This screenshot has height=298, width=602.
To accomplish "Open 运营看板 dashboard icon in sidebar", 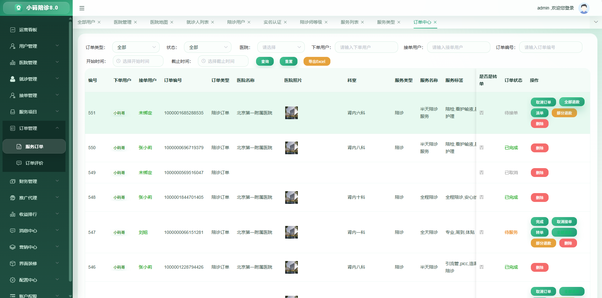I will [x=13, y=30].
